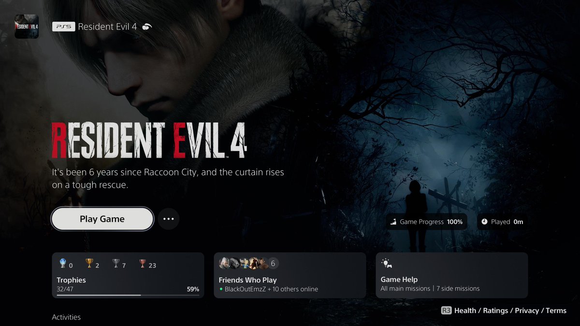Click the clock icon beside Played

[485, 222]
